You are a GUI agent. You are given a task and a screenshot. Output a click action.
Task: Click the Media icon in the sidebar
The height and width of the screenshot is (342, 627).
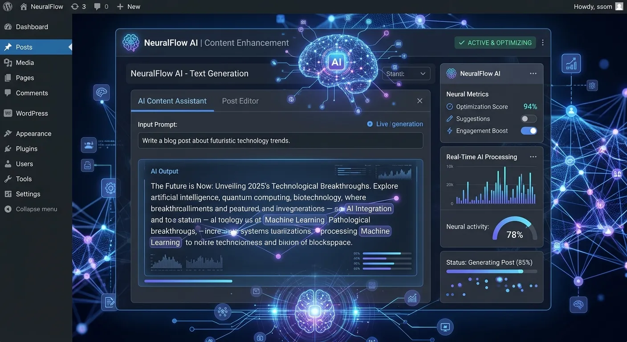pos(8,63)
